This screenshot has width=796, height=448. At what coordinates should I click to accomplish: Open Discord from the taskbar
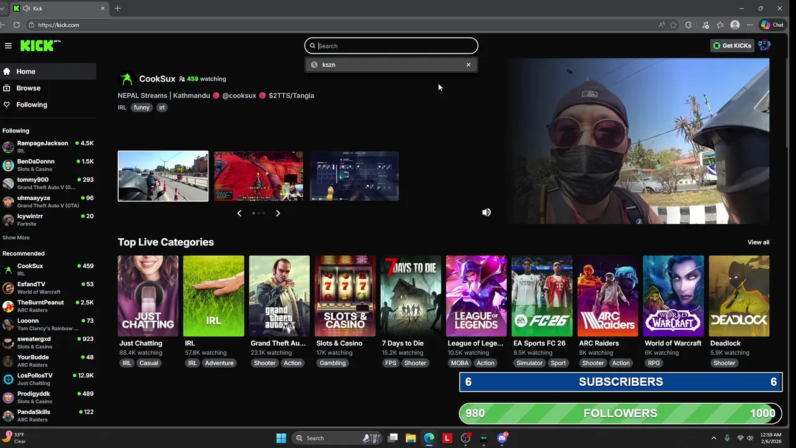502,438
